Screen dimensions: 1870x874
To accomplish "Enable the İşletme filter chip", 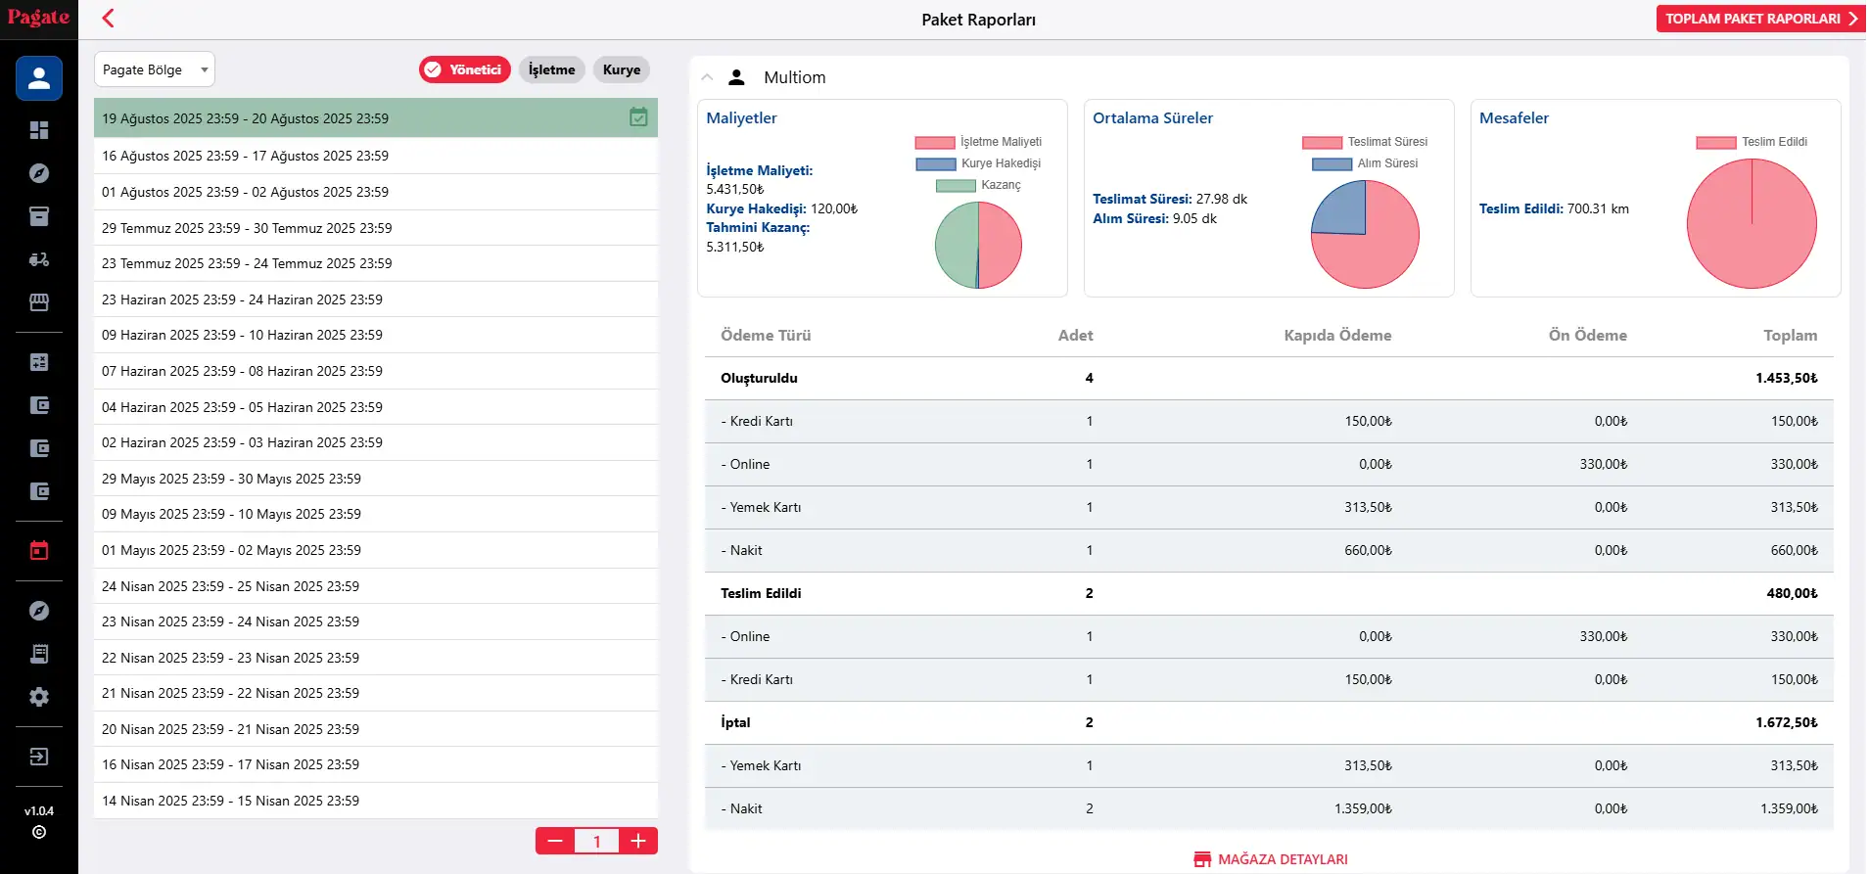I will (x=551, y=69).
